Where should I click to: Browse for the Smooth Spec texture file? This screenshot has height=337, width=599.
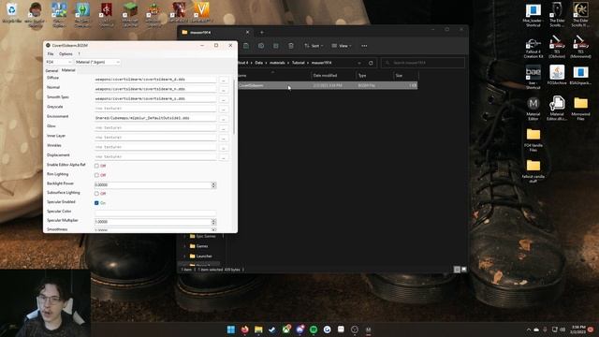click(x=224, y=99)
